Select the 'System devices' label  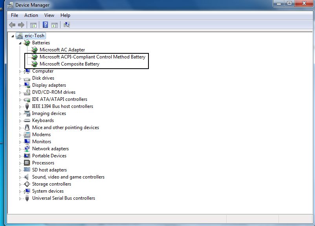(x=48, y=191)
